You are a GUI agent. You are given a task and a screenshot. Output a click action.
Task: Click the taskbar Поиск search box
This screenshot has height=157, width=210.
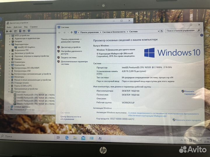[27, 136]
